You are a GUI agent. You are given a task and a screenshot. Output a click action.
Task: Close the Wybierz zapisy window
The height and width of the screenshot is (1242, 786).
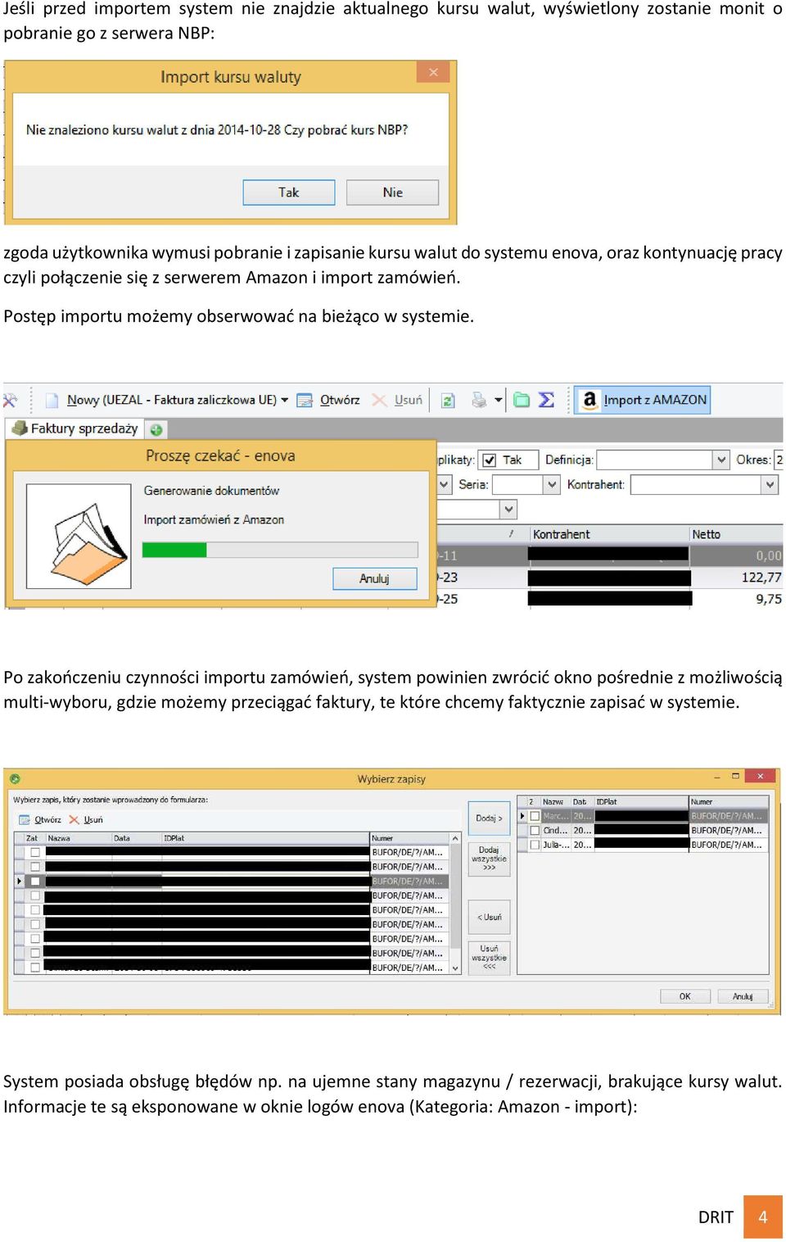(761, 776)
